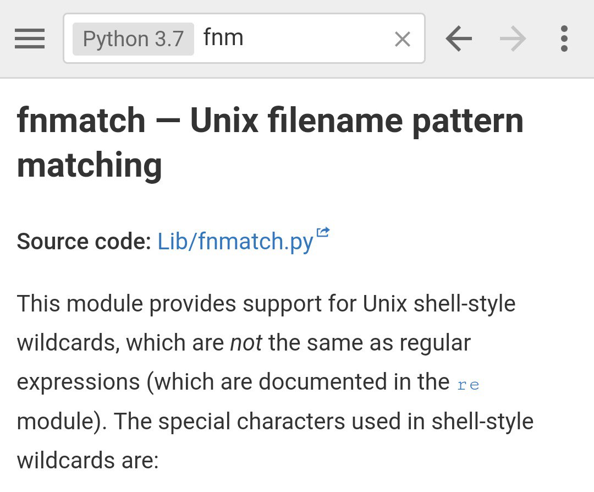
Task: Go forward with the right arrow
Action: pos(513,39)
